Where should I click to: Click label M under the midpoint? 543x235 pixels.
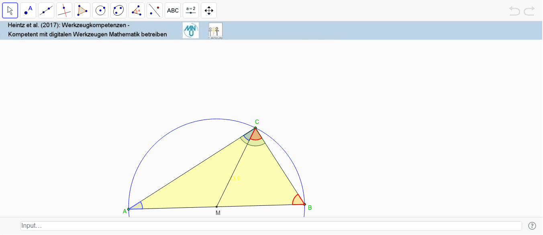pyautogui.click(x=218, y=213)
